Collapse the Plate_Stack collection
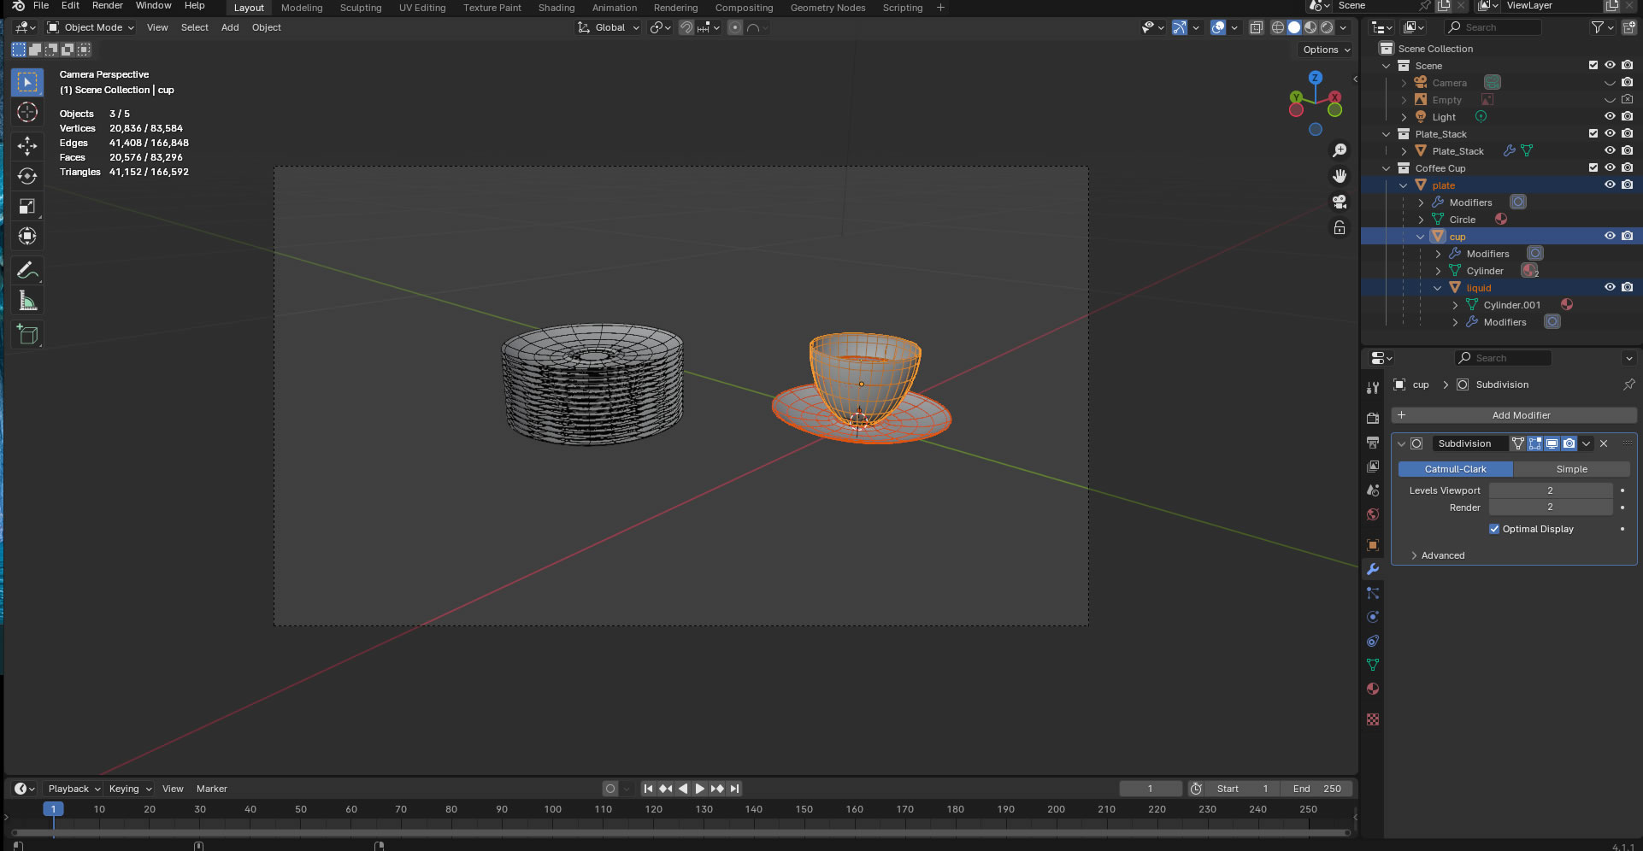The width and height of the screenshot is (1643, 851). (x=1387, y=134)
